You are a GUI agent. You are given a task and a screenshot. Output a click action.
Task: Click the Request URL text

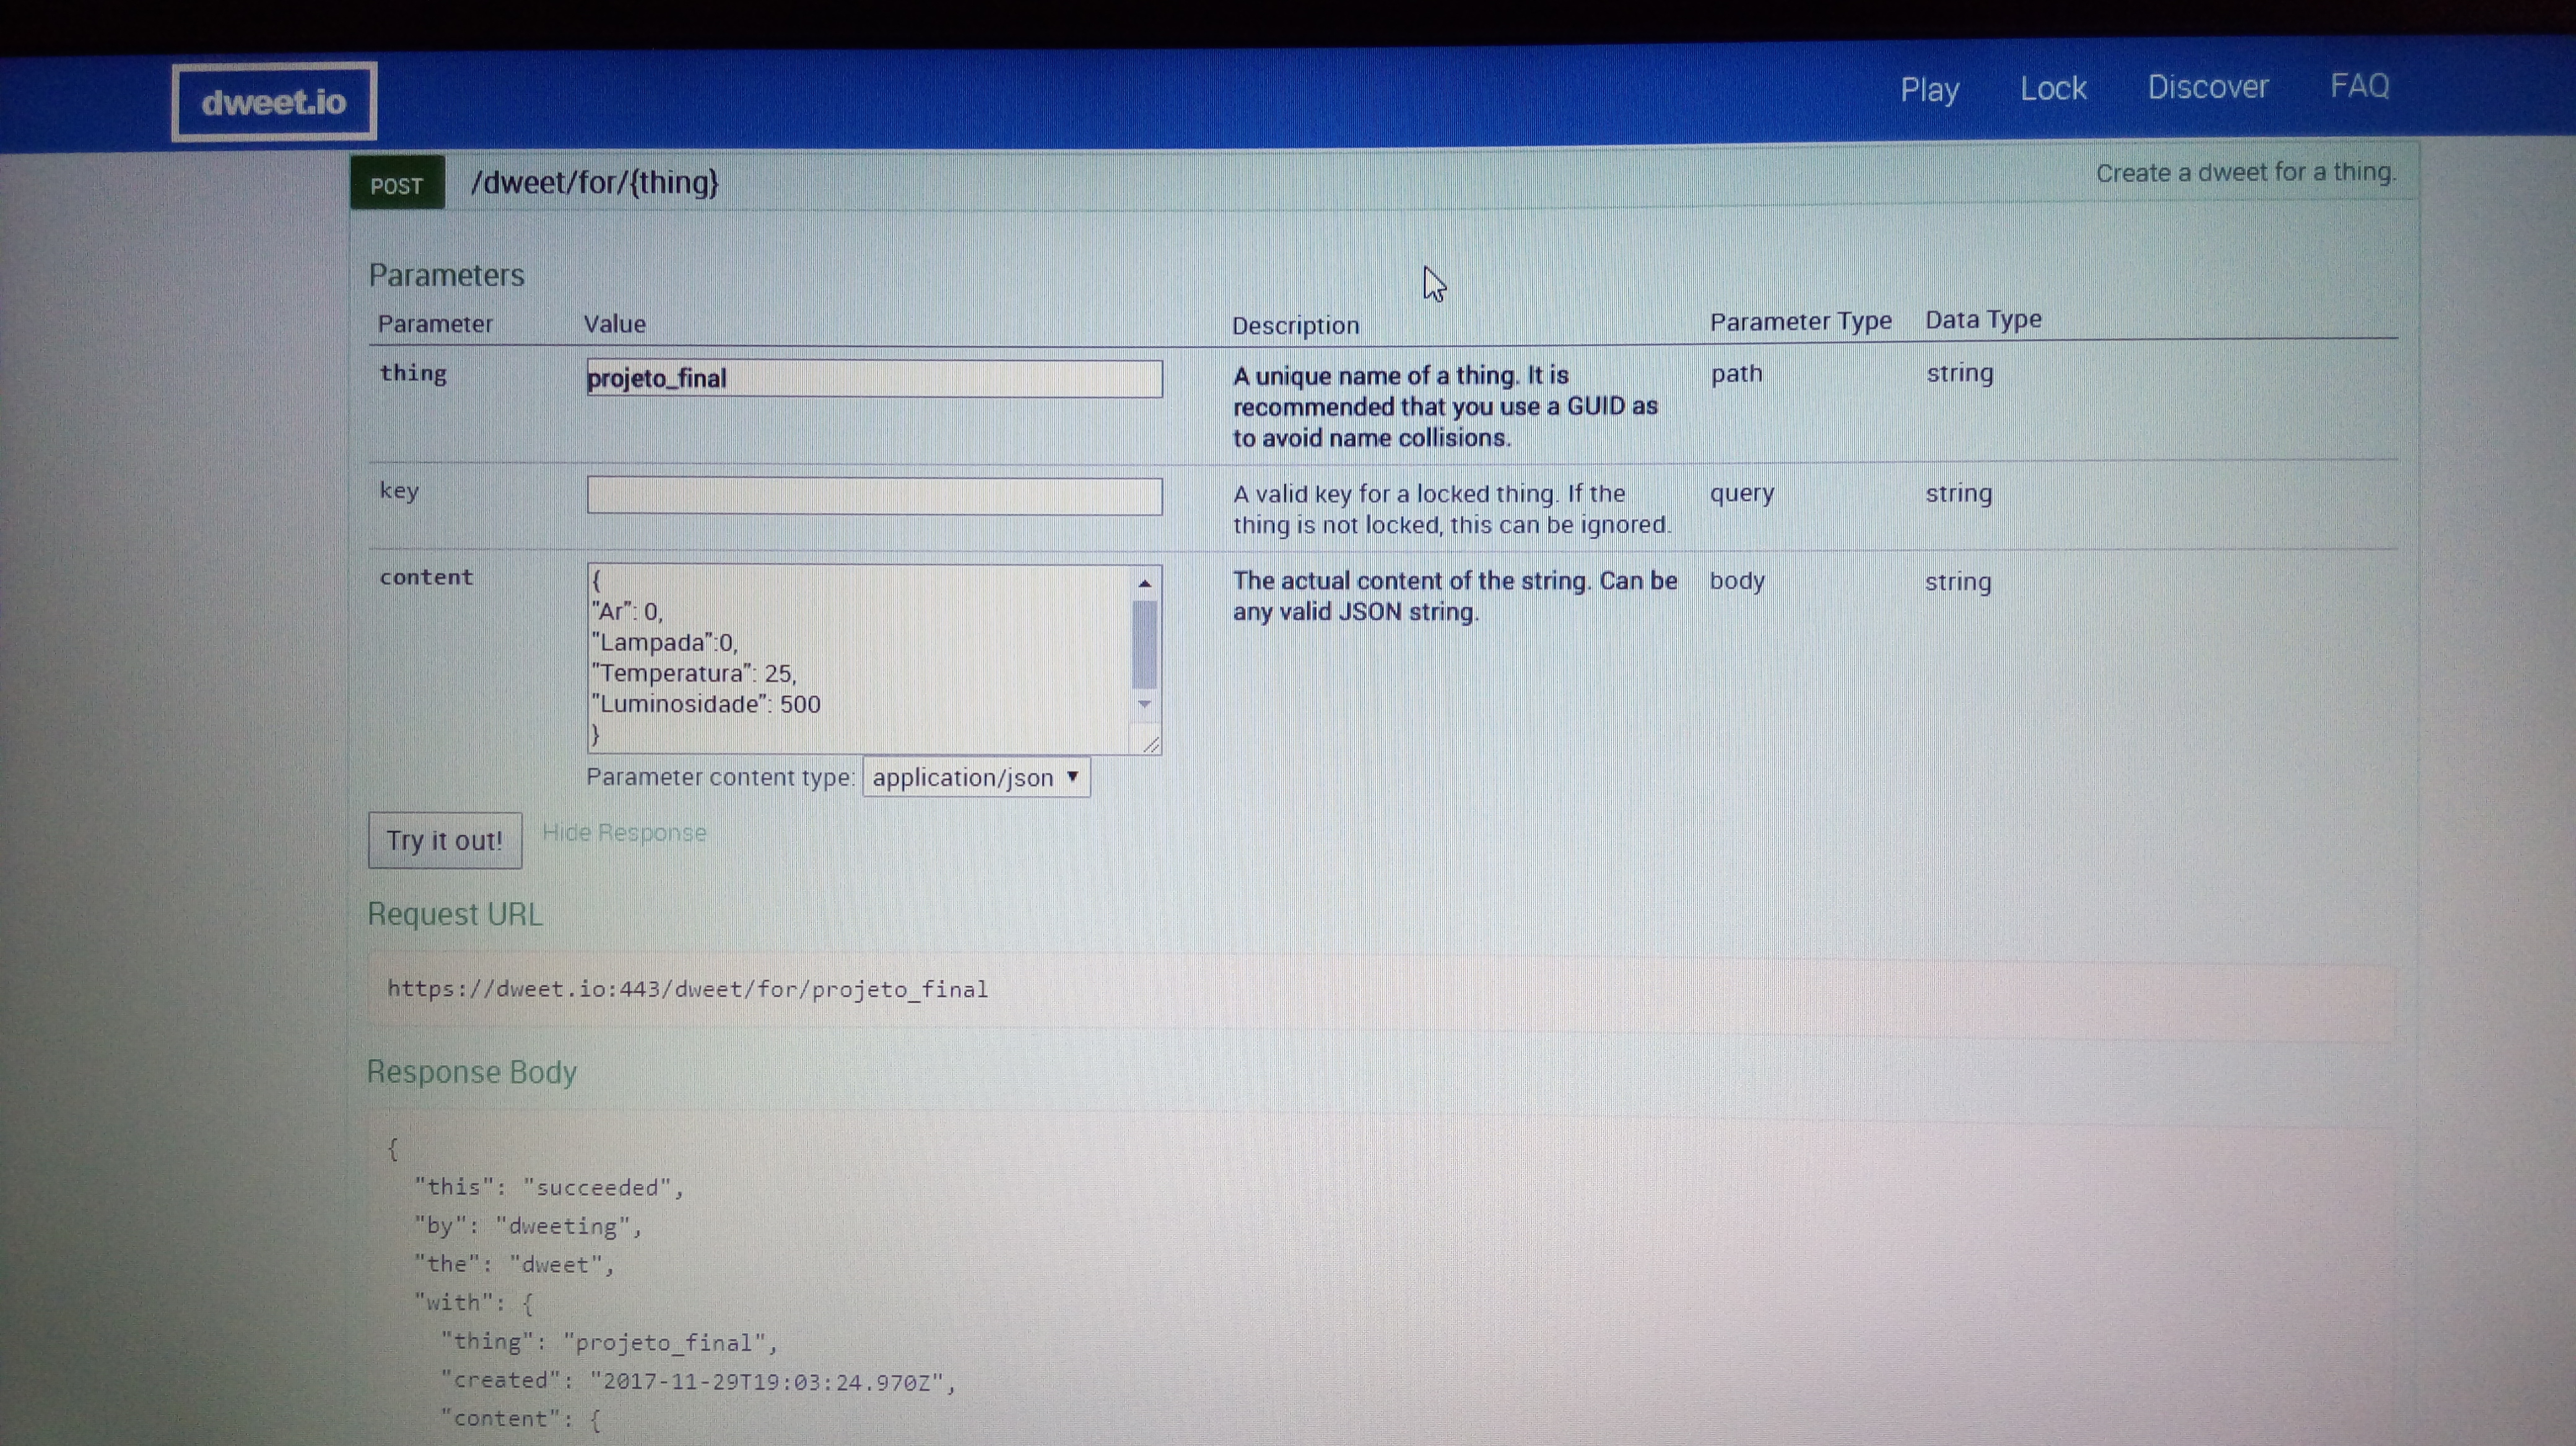pyautogui.click(x=687, y=989)
